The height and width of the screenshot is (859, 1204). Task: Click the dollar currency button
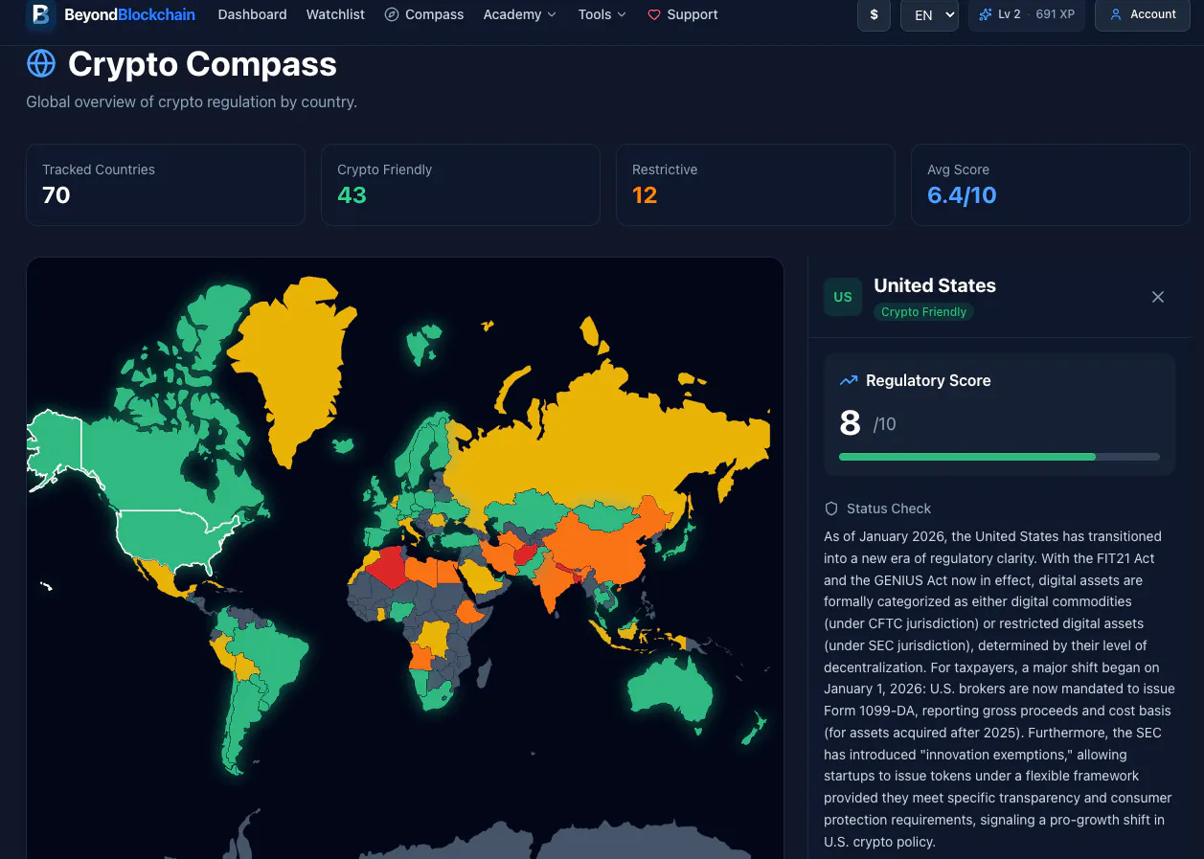coord(874,14)
